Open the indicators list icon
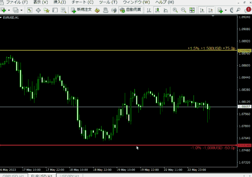 tap(220, 10)
